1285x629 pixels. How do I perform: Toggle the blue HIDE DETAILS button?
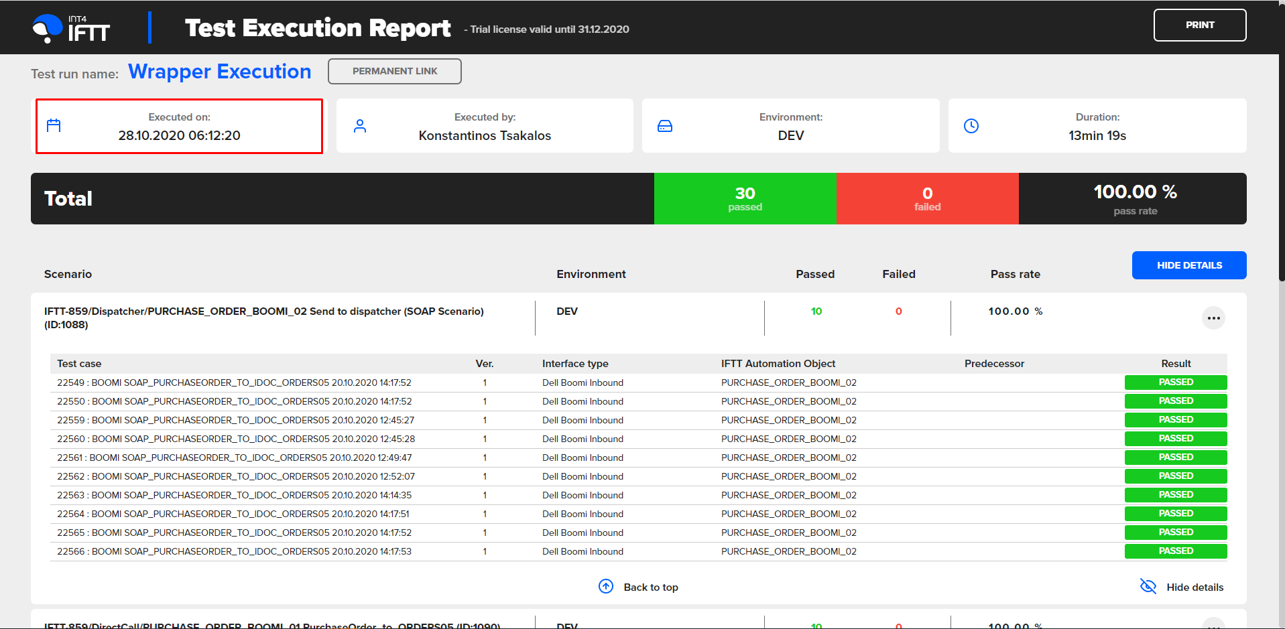tap(1188, 265)
